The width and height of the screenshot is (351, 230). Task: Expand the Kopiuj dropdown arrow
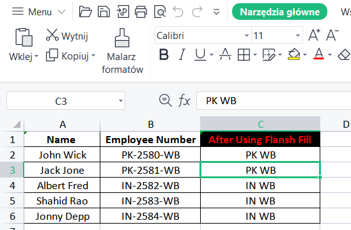pos(93,55)
